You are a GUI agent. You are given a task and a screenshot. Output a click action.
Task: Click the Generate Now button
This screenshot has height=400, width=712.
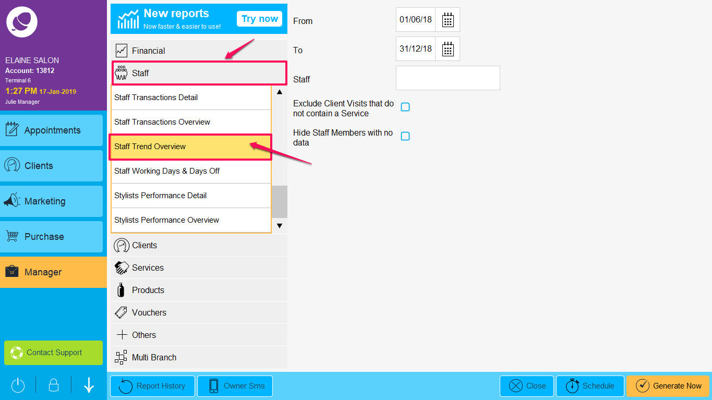coord(668,386)
